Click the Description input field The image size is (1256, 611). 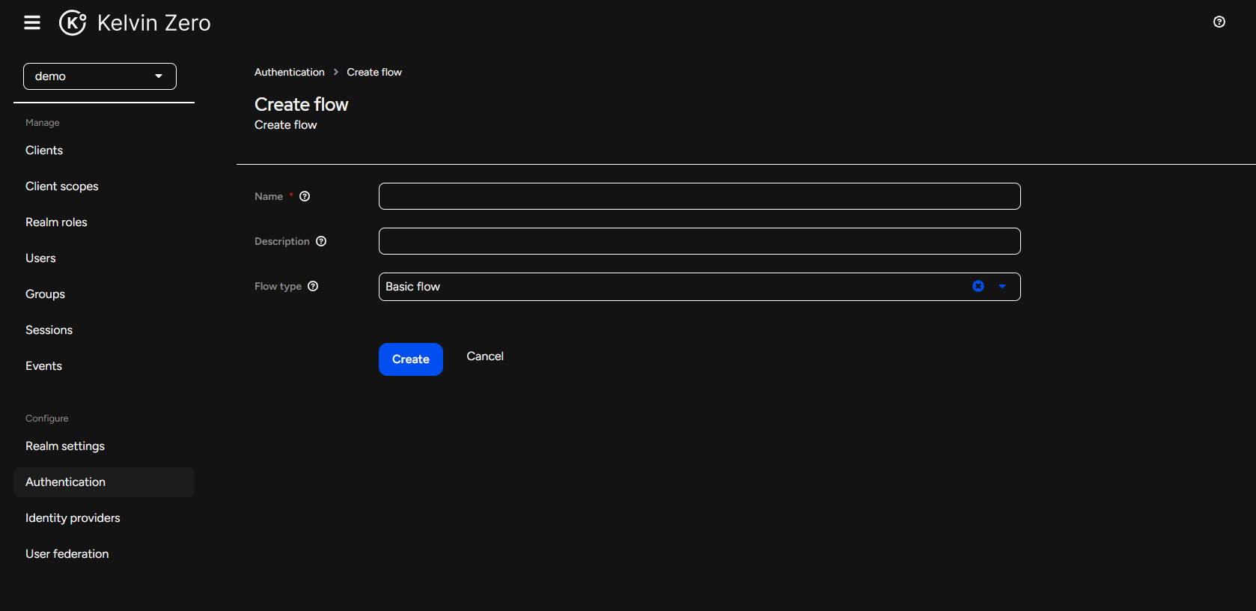point(699,241)
